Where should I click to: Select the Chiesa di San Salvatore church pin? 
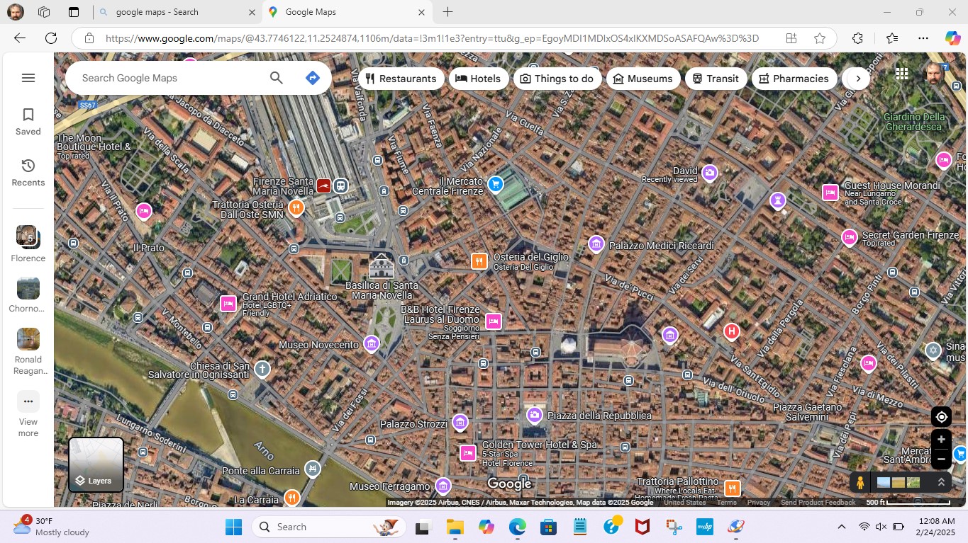point(262,369)
